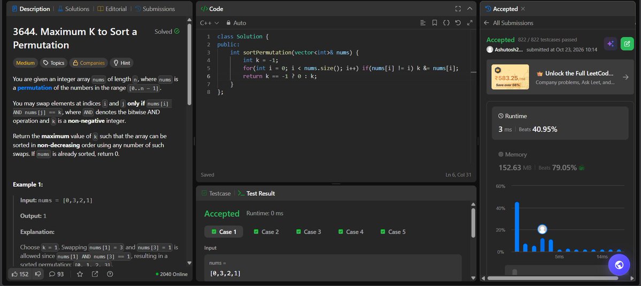Switch to the Testcase tab
The width and height of the screenshot is (641, 286).
coord(216,193)
